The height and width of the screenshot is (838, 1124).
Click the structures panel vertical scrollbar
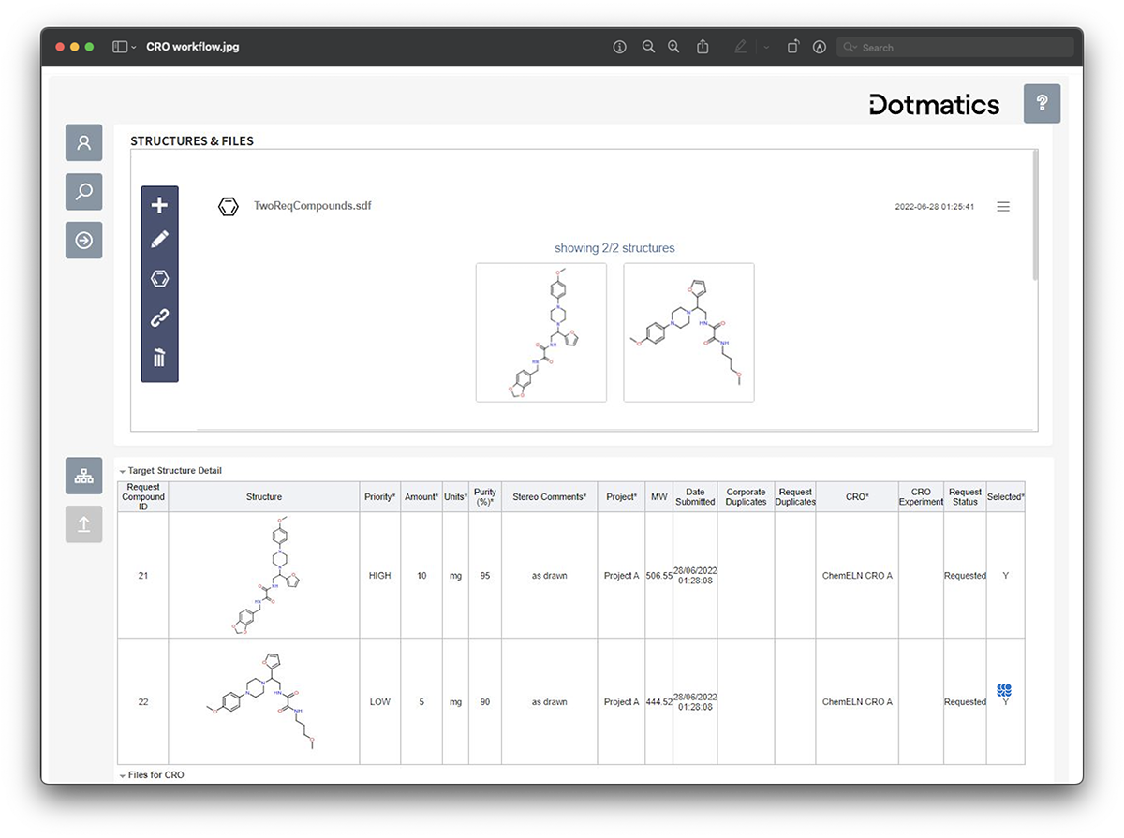[x=1034, y=215]
